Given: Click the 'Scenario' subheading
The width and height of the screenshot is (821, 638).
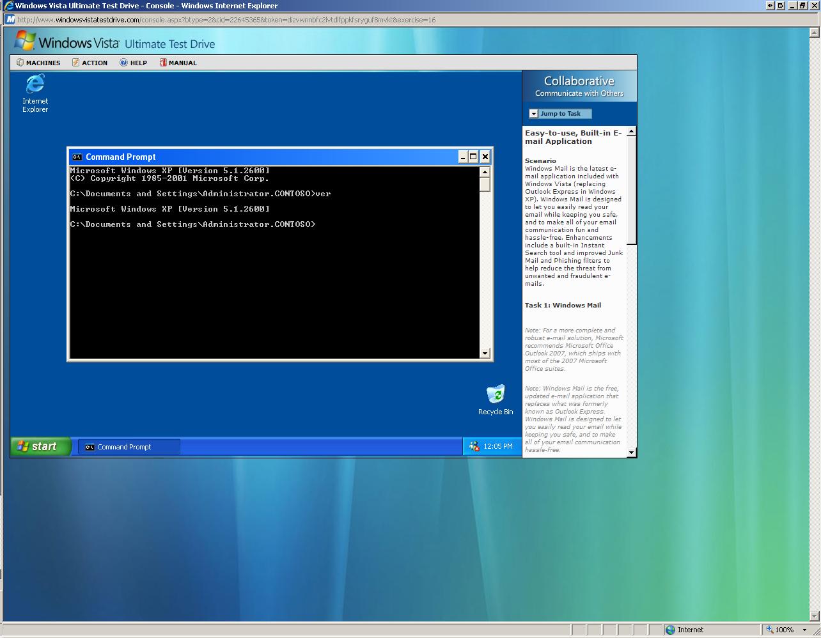Looking at the screenshot, I should point(540,161).
